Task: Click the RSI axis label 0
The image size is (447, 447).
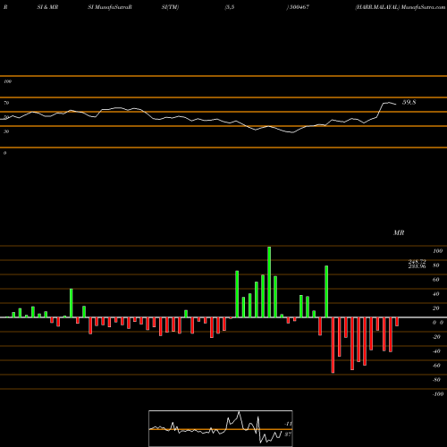Action: [4, 153]
